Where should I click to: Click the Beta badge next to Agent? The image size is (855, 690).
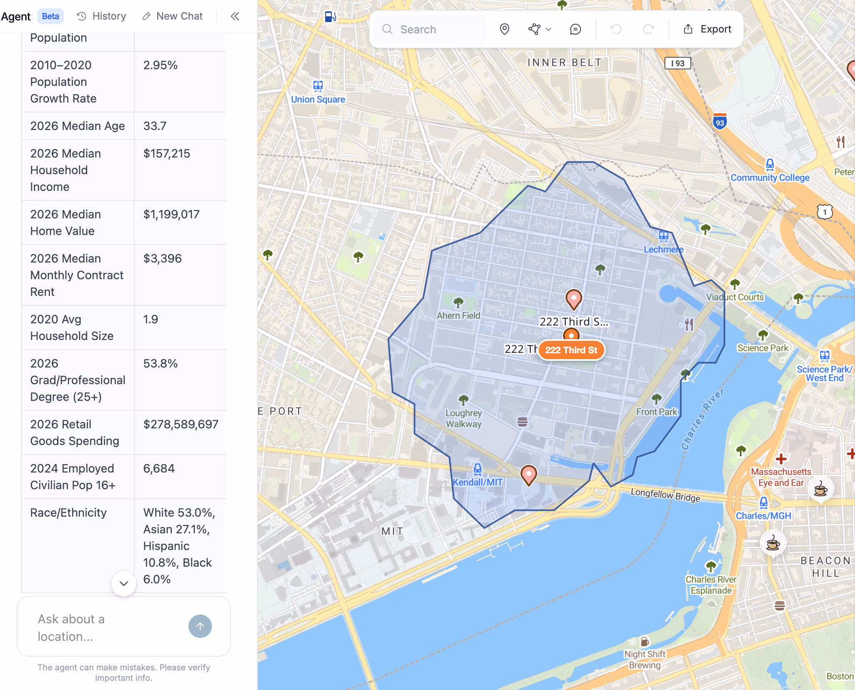tap(50, 16)
